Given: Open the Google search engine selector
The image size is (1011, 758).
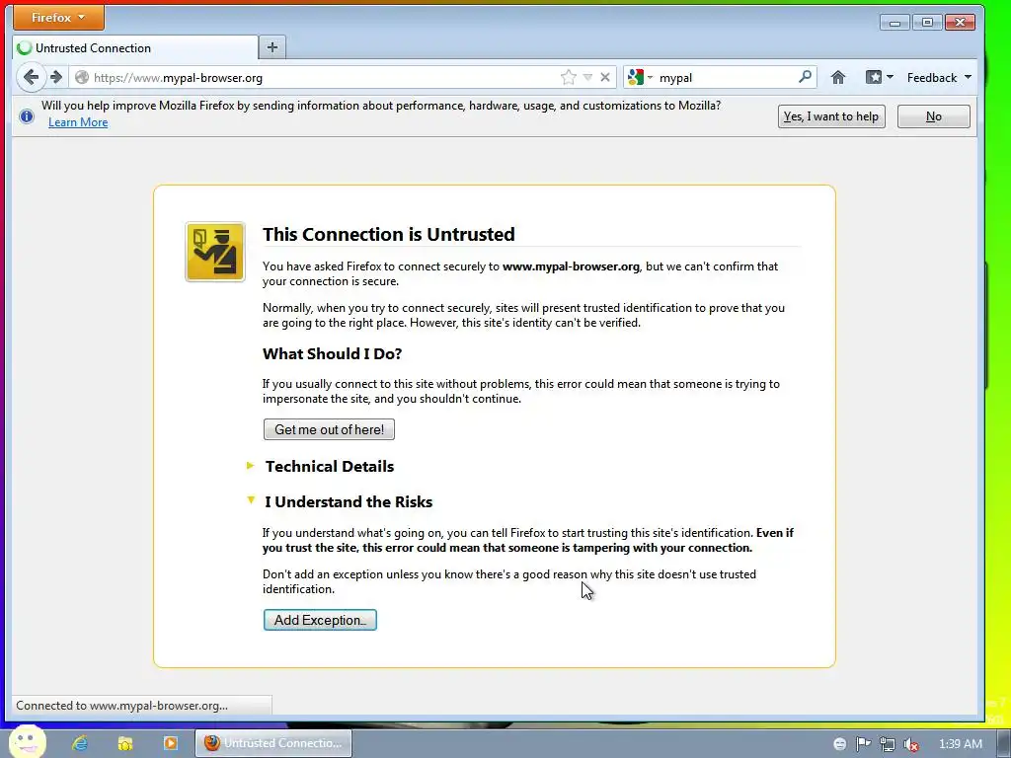Looking at the screenshot, I should 640,77.
